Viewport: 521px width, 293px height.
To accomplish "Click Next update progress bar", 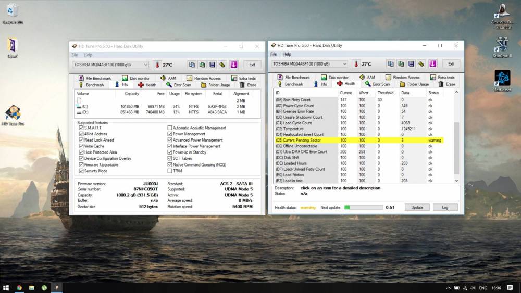I will 364,207.
